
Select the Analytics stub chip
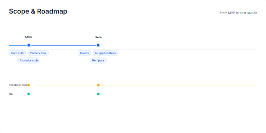point(28,60)
